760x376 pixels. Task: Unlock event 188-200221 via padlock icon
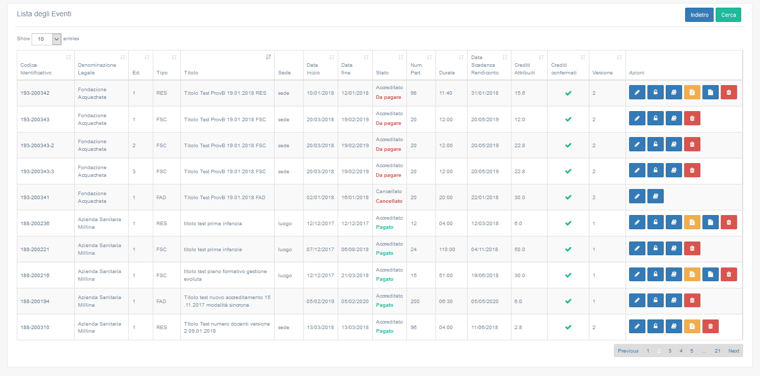(656, 248)
